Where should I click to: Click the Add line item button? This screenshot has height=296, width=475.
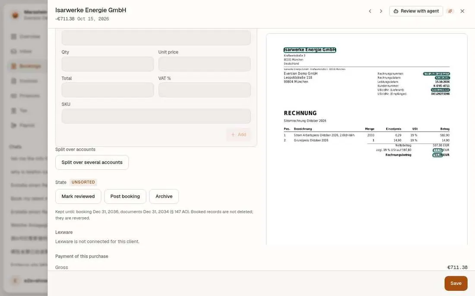point(239,134)
